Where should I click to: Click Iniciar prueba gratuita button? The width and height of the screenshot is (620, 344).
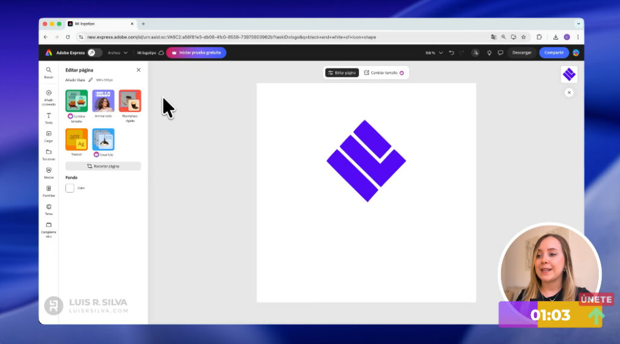click(x=196, y=53)
